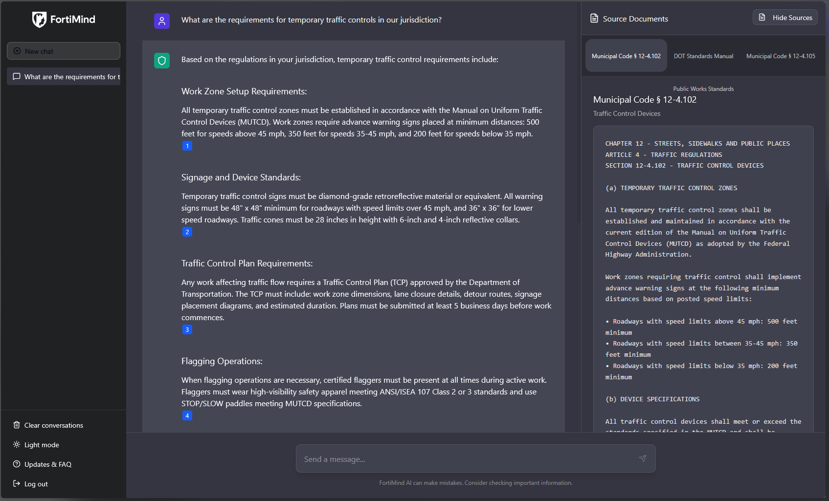Open citation reference 2 badge
The width and height of the screenshot is (829, 501).
point(187,232)
